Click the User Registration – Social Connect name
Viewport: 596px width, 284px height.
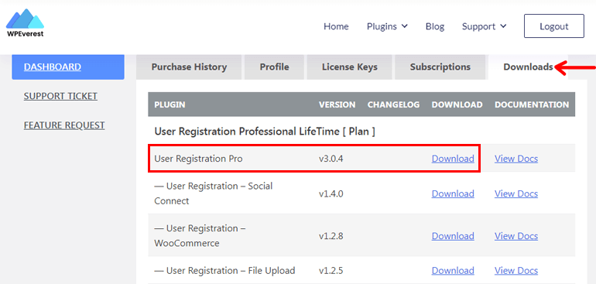214,193
